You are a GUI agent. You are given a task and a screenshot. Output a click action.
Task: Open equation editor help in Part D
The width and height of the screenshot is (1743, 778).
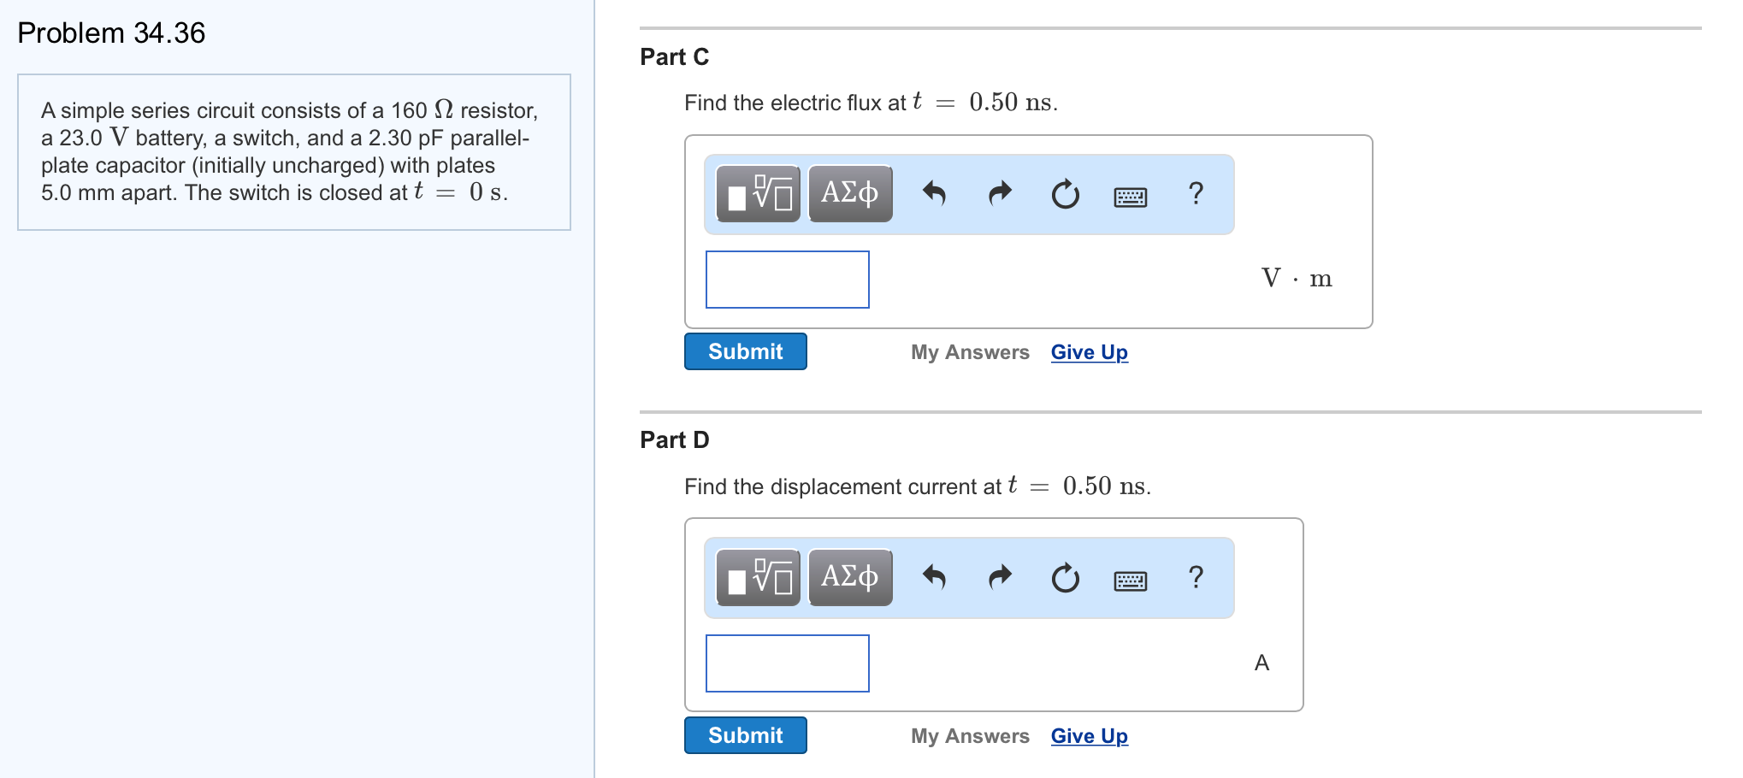(x=1195, y=578)
